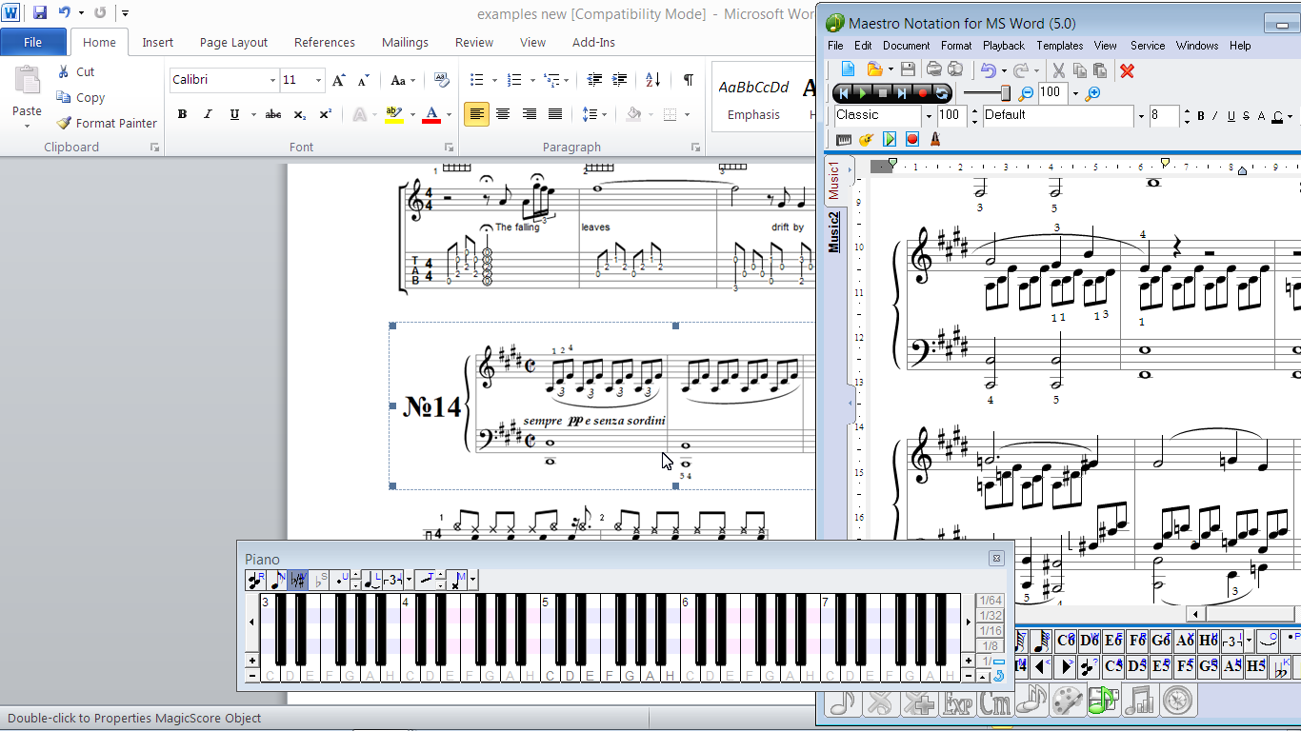Viewport: 1301px width, 731px height.
Task: Click Paste button in Word
Action: coord(27,95)
